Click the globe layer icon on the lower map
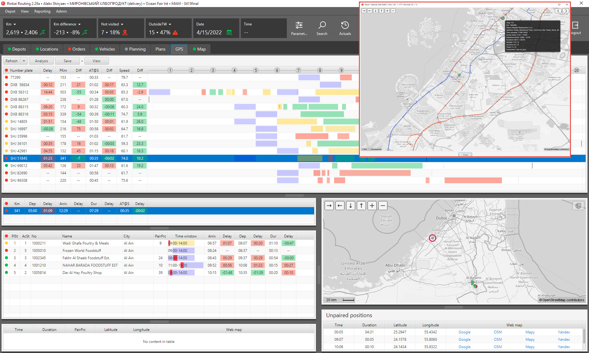 click(x=578, y=206)
